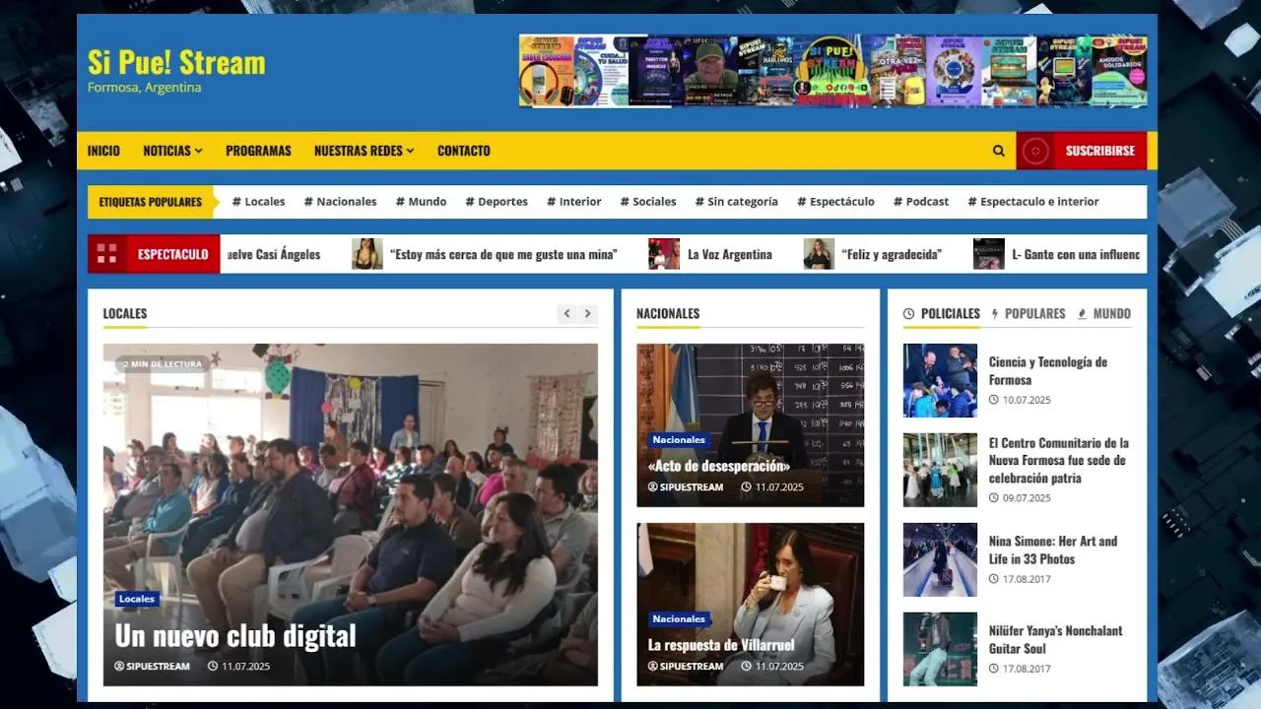Open ticker headline about gustar una mina
The width and height of the screenshot is (1261, 709).
click(x=503, y=254)
